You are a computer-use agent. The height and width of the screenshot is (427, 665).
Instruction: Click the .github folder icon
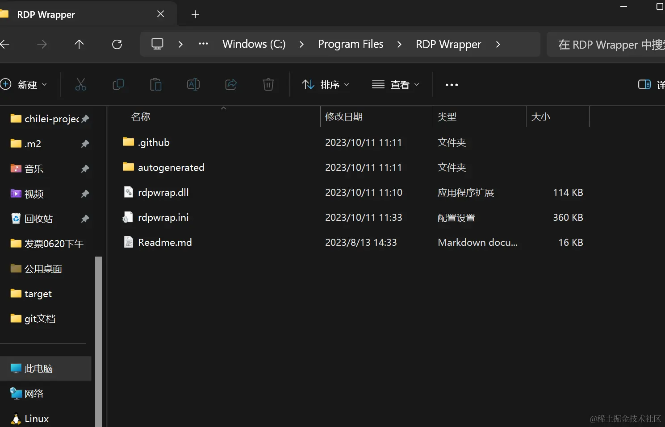pyautogui.click(x=129, y=142)
